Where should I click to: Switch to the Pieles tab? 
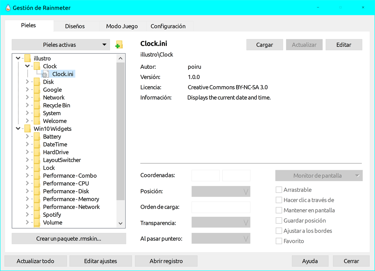coord(28,26)
